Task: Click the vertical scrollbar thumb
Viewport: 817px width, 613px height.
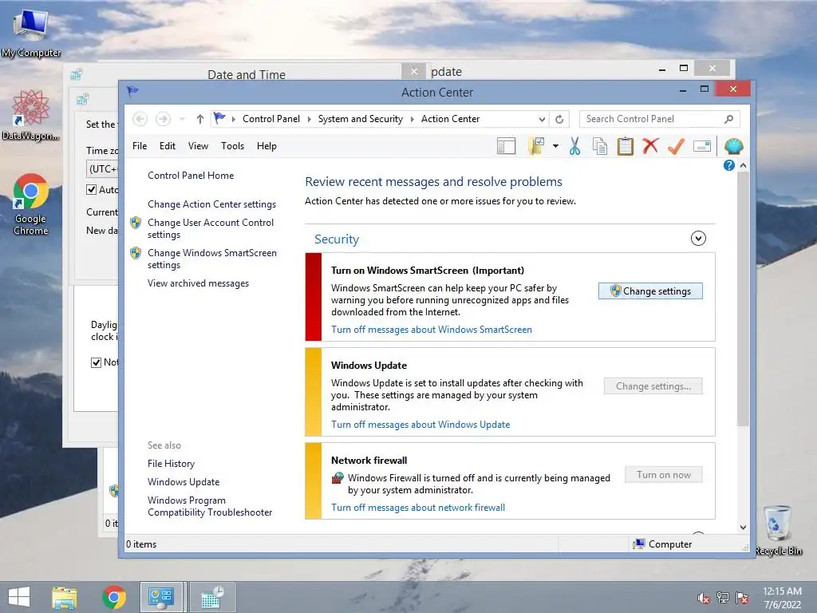Action: coord(743,299)
